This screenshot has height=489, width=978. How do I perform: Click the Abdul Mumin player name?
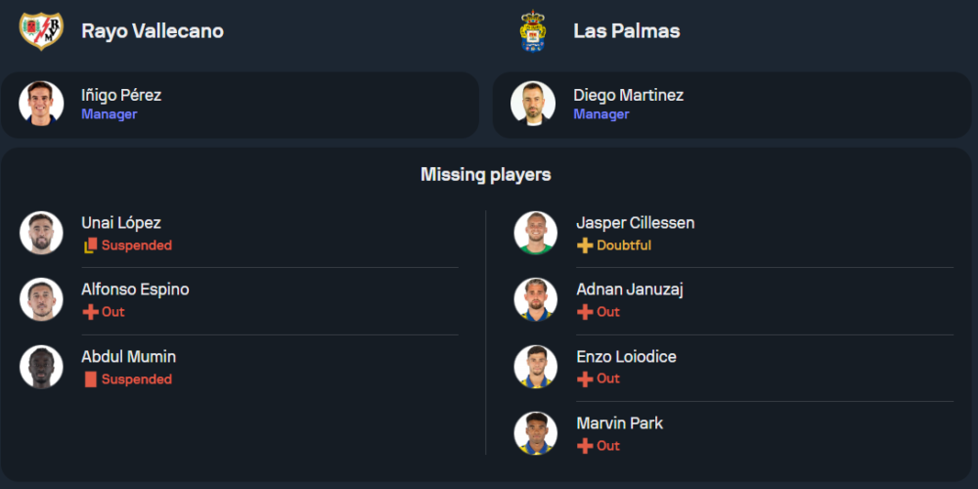coord(129,357)
